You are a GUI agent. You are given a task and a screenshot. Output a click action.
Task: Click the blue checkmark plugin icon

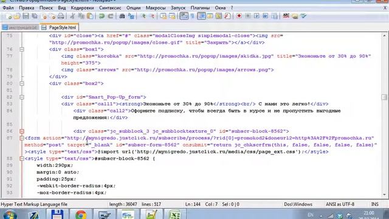tap(304, 16)
